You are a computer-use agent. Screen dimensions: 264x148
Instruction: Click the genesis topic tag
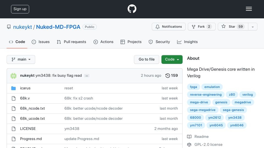[x=221, y=102]
